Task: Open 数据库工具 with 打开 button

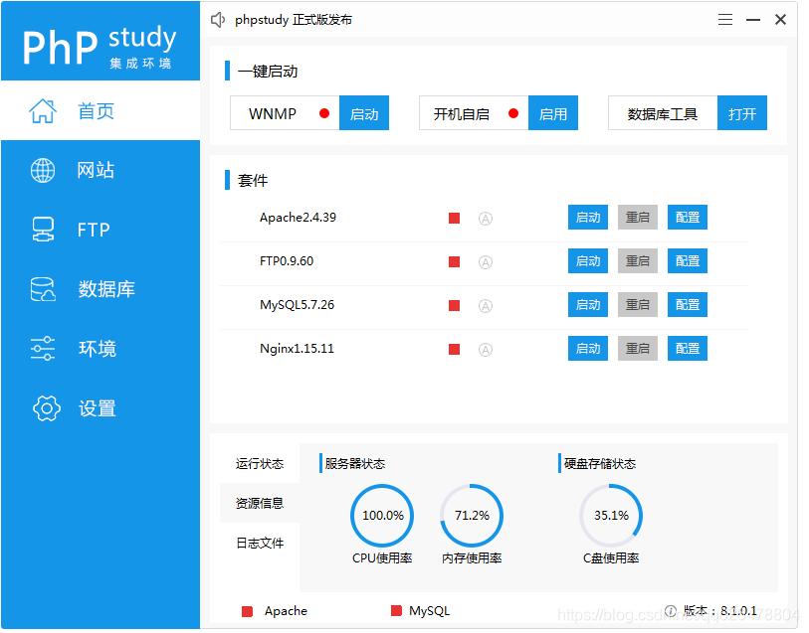Action: pyautogui.click(x=743, y=113)
